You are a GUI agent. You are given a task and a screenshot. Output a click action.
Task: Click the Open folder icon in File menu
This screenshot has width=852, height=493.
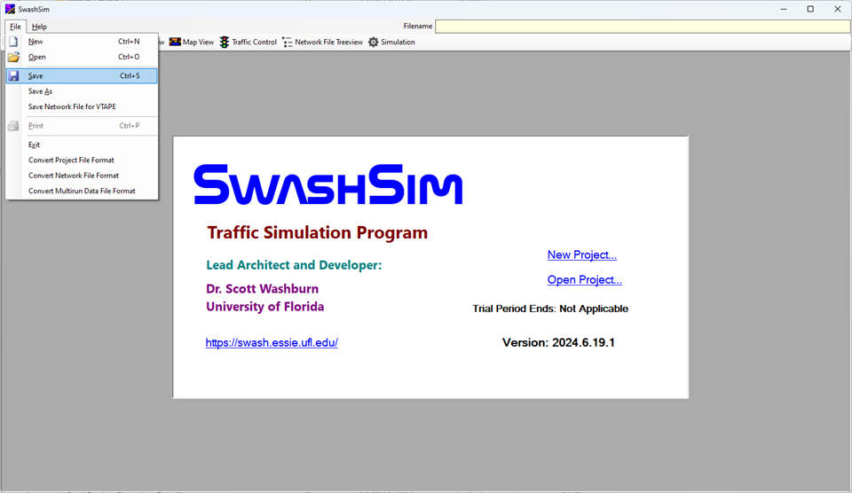[x=13, y=57]
